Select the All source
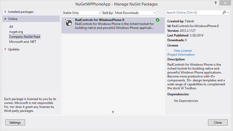This screenshot has width=233, height=131. [x=11, y=27]
